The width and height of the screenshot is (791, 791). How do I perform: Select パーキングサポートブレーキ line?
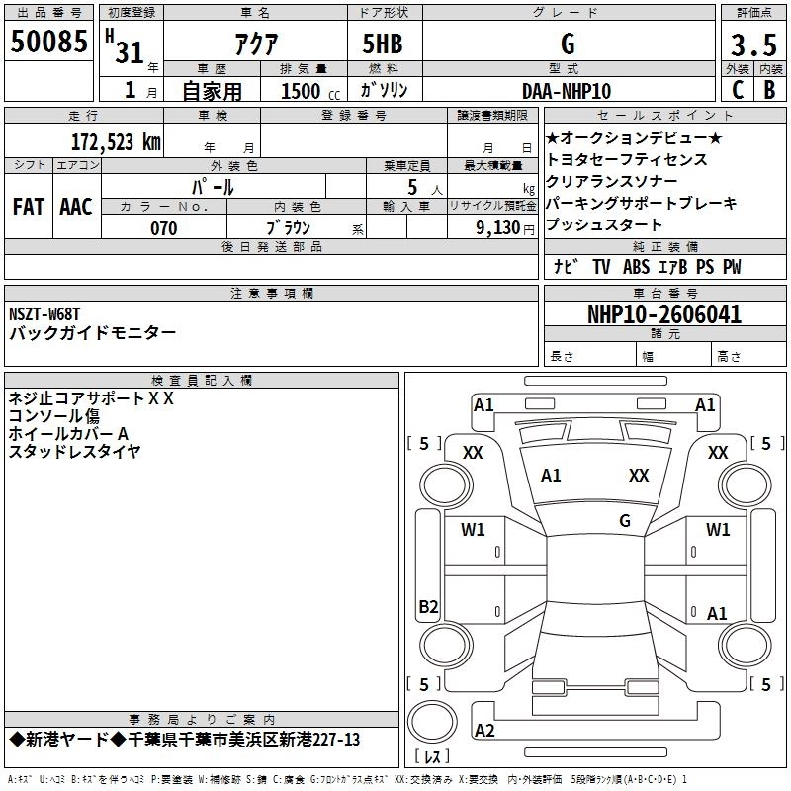[x=641, y=203]
